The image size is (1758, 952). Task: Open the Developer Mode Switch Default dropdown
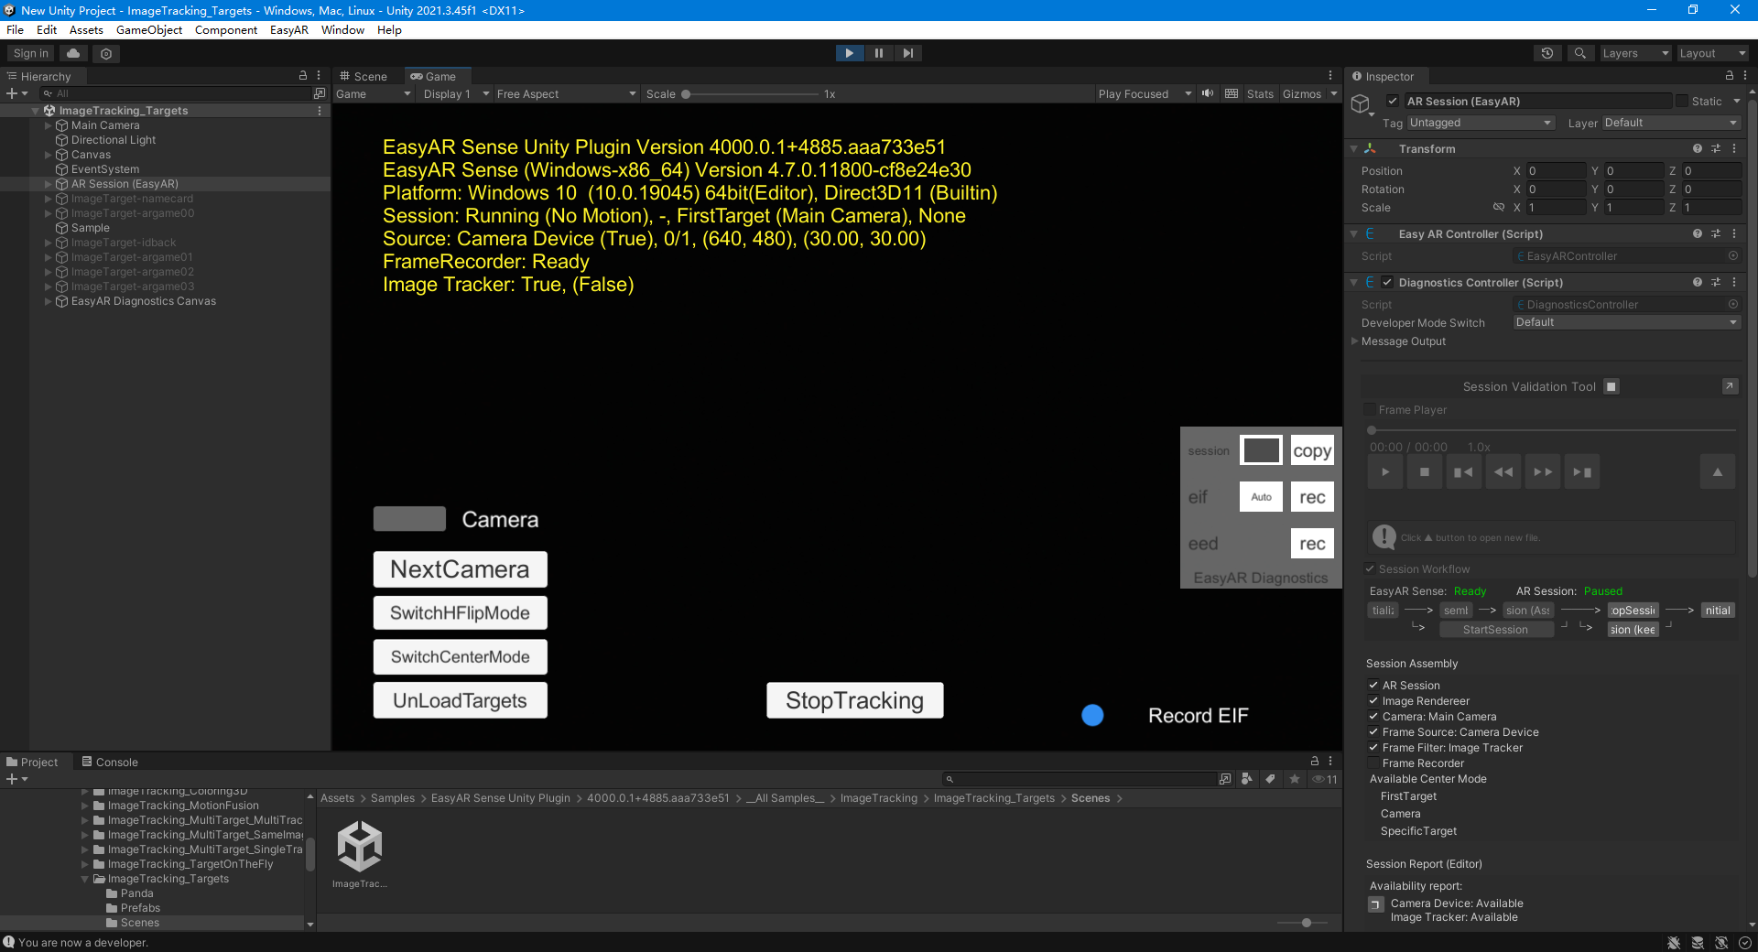point(1625,322)
